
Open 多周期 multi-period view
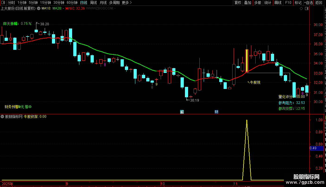114,3
